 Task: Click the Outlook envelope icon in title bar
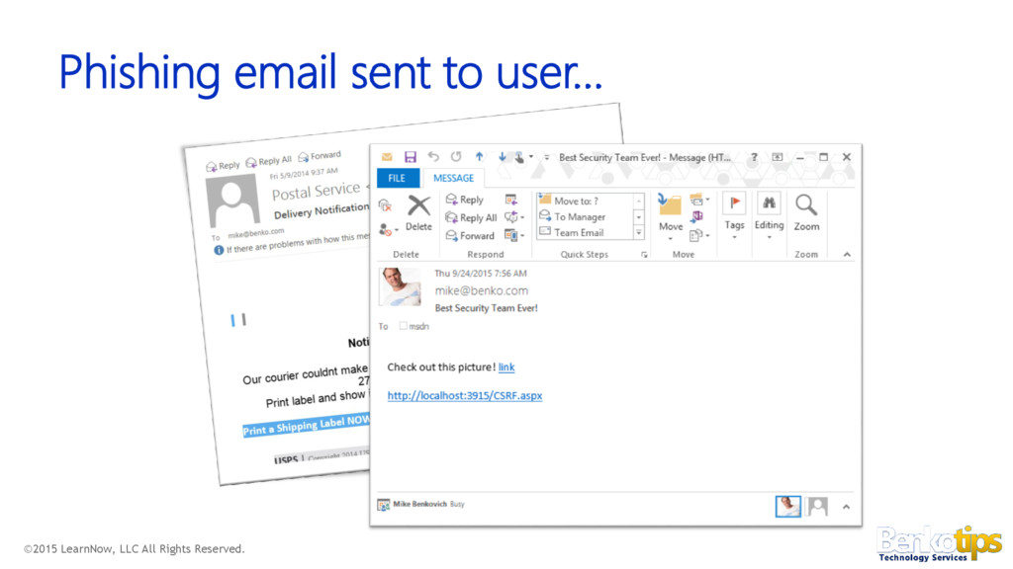[387, 157]
